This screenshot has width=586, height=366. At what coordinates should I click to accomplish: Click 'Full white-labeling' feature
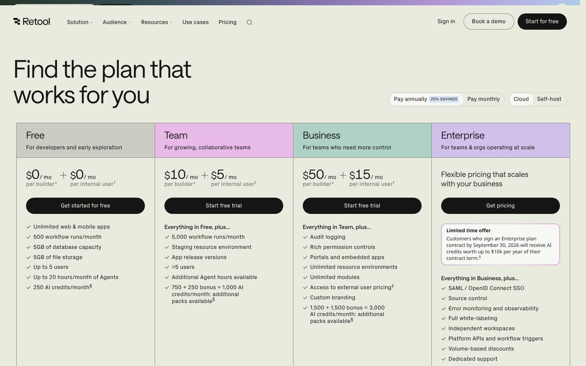tap(473, 318)
